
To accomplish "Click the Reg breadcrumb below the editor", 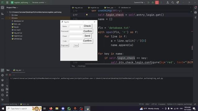I will (x=73, y=66).
